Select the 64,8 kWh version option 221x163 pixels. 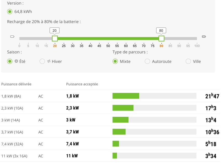coord(10,12)
